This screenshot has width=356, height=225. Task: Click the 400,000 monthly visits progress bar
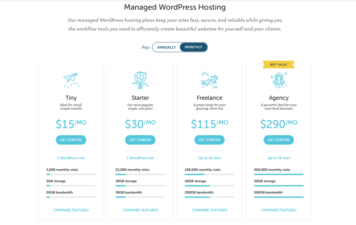pyautogui.click(x=279, y=174)
